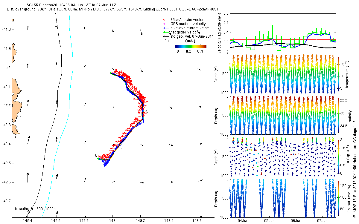Select the 'dive-avg current veloc.' legend entry

click(x=190, y=28)
